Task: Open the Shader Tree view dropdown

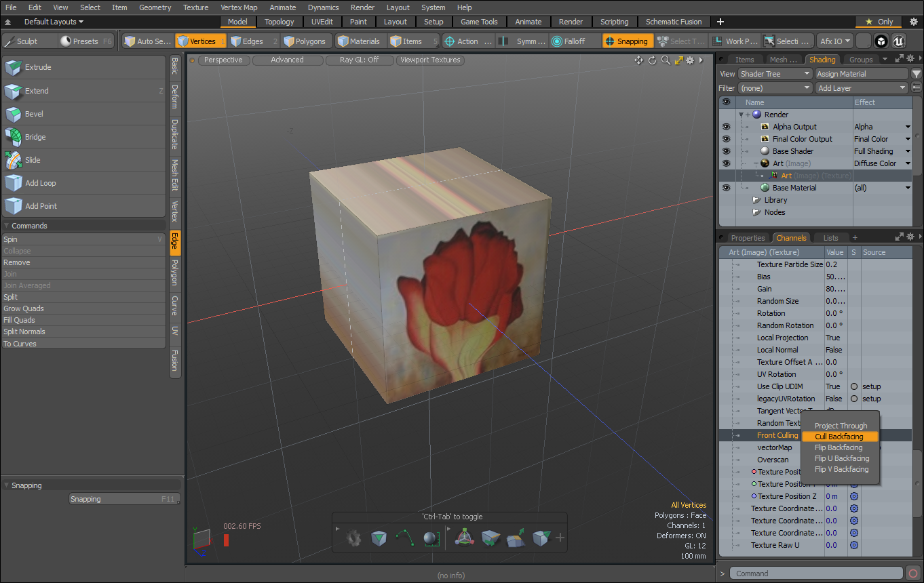Action: 775,74
